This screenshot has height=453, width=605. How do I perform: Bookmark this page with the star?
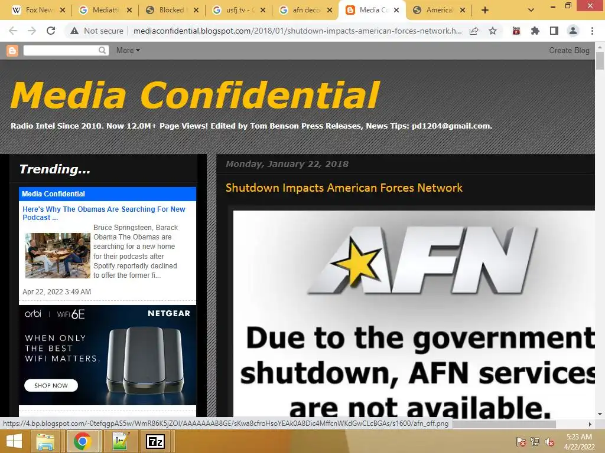[493, 31]
